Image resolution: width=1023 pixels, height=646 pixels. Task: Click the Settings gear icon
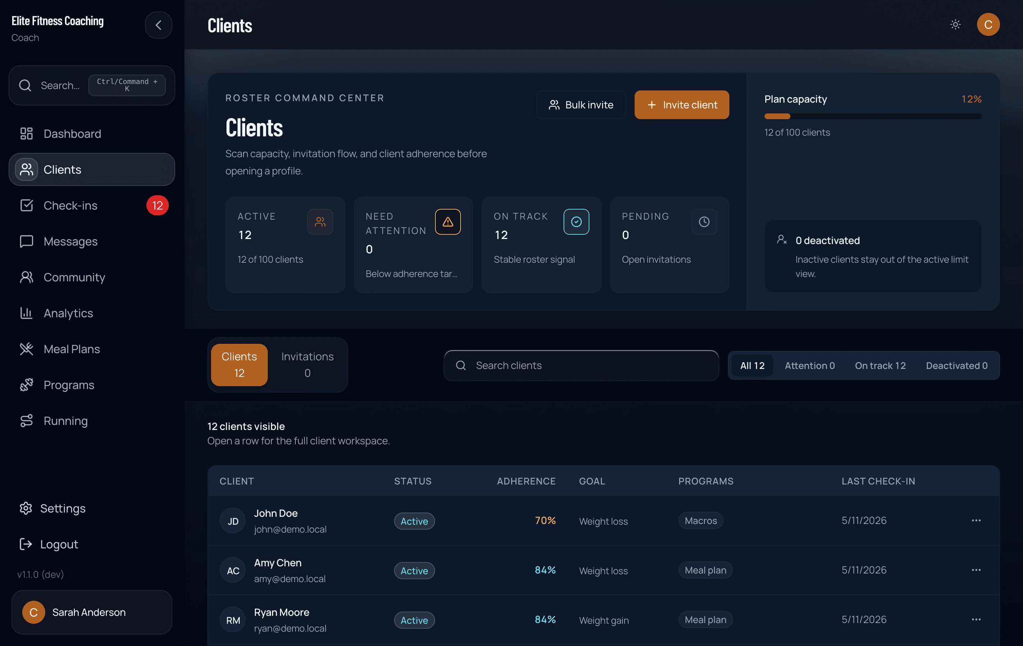(26, 509)
